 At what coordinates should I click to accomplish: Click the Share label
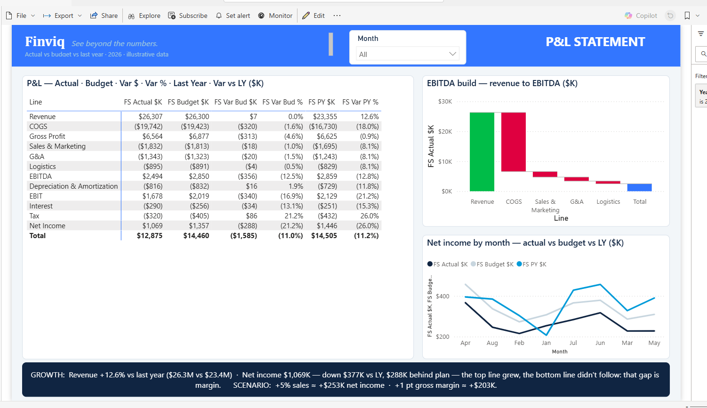click(x=110, y=16)
